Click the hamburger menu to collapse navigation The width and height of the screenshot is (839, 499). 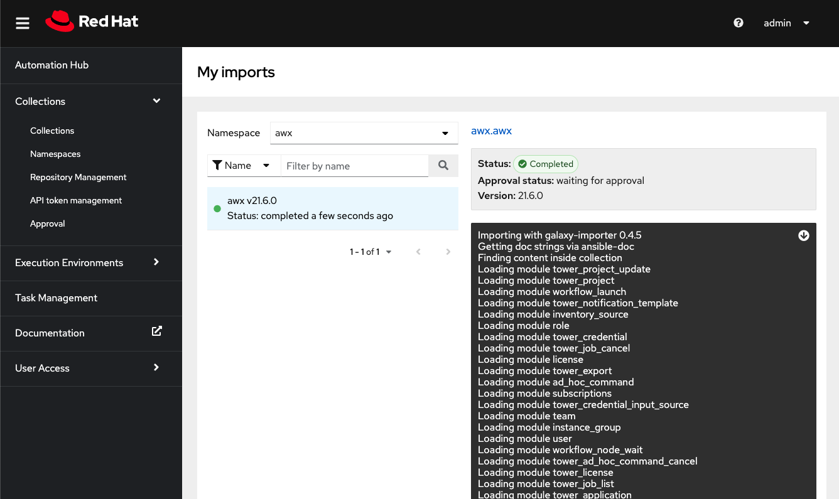(22, 23)
